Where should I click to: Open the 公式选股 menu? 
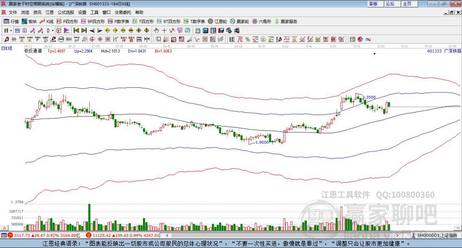click(x=66, y=12)
